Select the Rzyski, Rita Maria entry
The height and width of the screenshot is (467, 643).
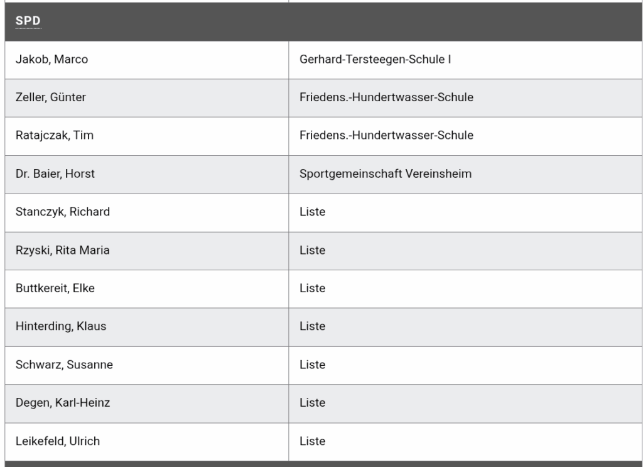pos(63,250)
